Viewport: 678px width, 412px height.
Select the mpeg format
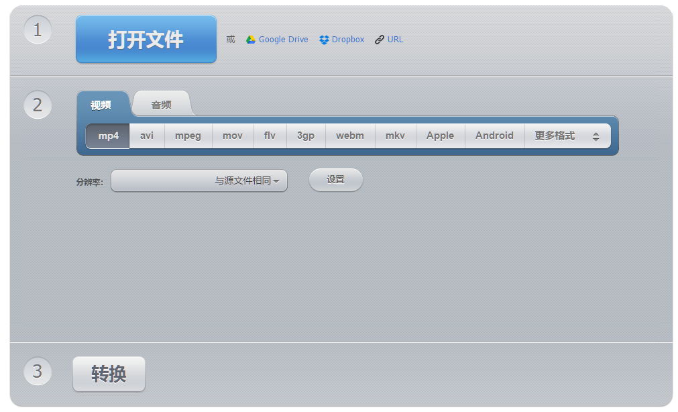pos(188,136)
